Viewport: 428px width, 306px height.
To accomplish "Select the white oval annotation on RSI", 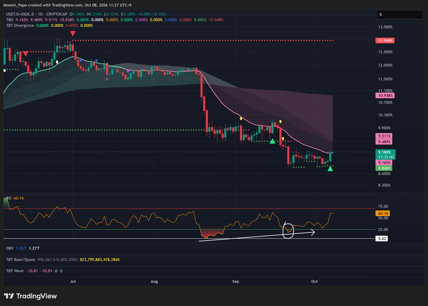I will click(x=288, y=231).
